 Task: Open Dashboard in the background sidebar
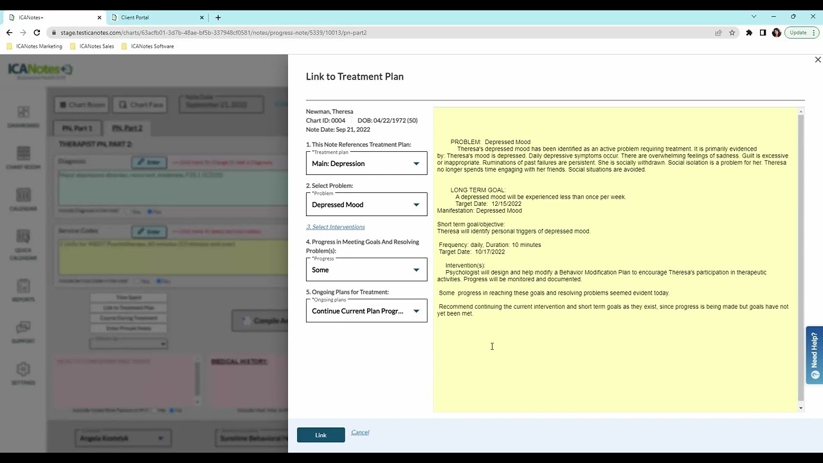point(23,117)
